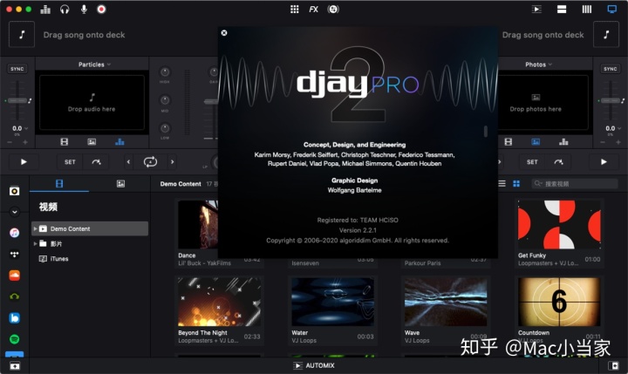Jump to cue point on left deck

(96, 162)
